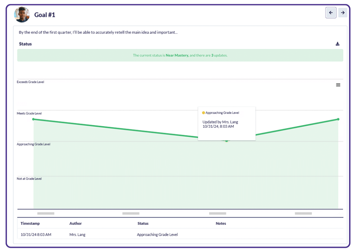This screenshot has height=252, width=356.
Task: Click the student avatar photo
Action: point(22,15)
